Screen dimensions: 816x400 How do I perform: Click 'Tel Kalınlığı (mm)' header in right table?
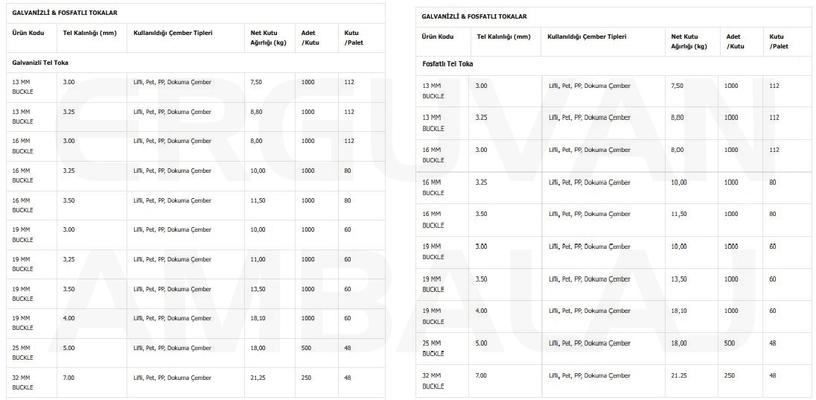click(x=504, y=37)
